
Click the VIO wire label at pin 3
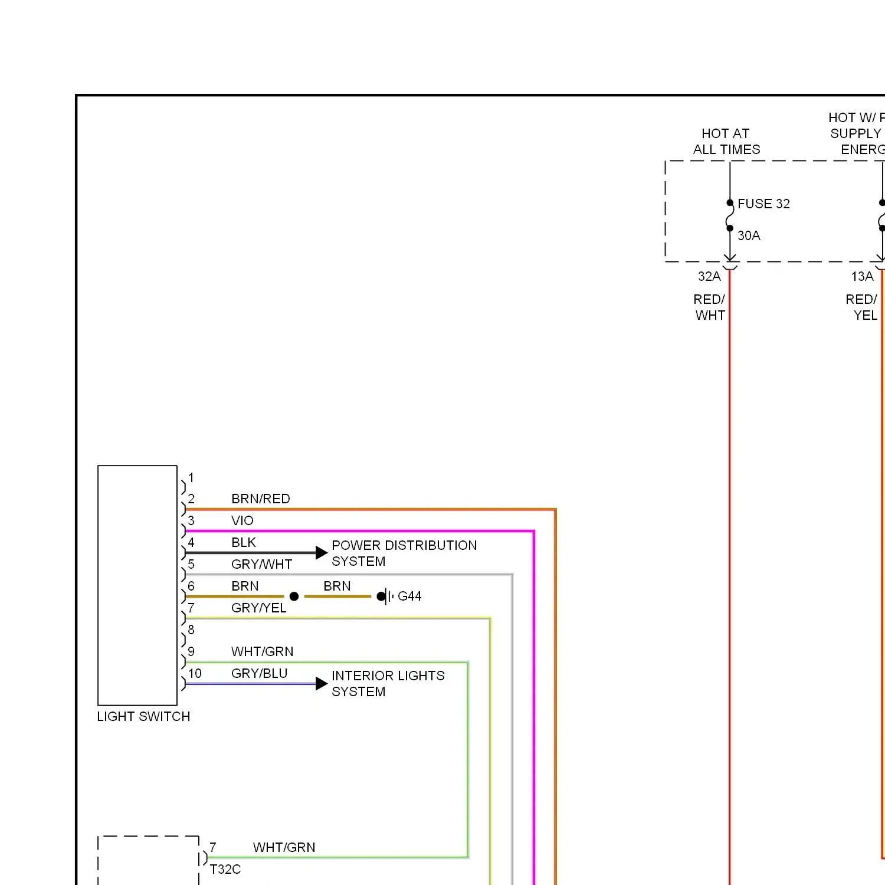tap(242, 520)
